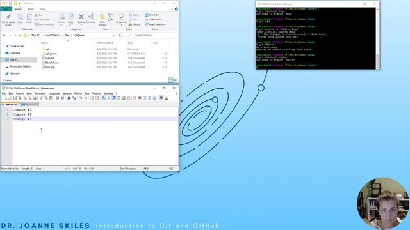Click New folder in Explorer ribbon

[102, 20]
